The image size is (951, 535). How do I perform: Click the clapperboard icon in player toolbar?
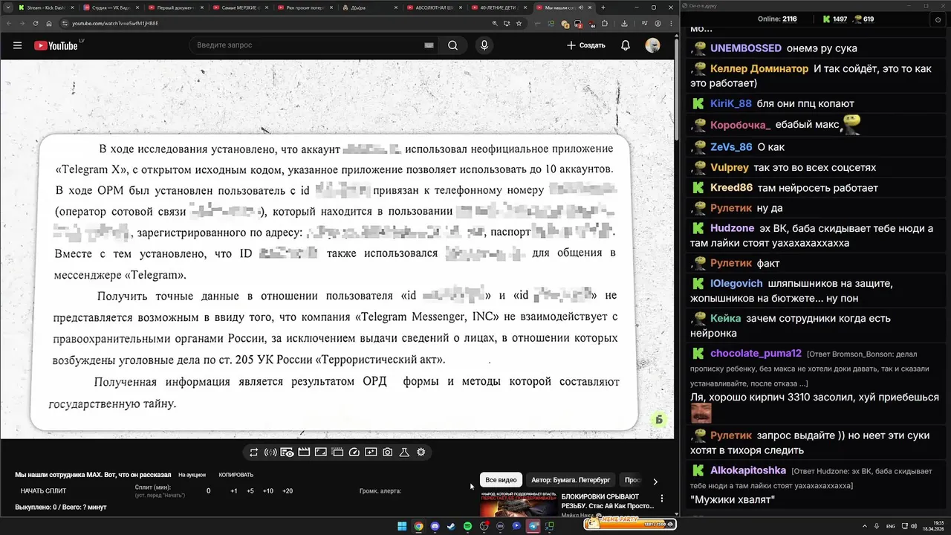303,452
